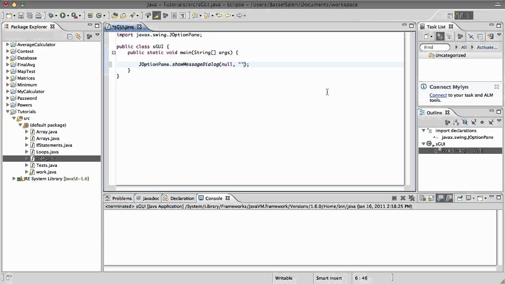Collapse the default package node
The height and width of the screenshot is (284, 505).
(20, 125)
